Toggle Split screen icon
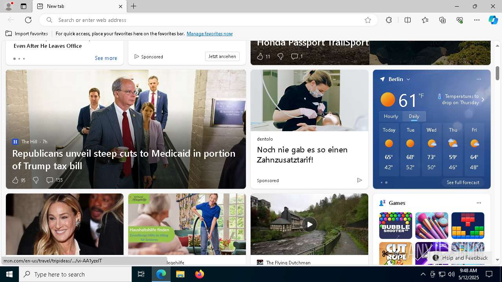 tap(407, 20)
